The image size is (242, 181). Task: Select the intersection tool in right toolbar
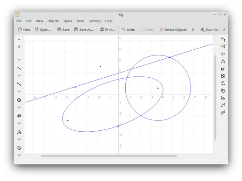[x=223, y=76]
